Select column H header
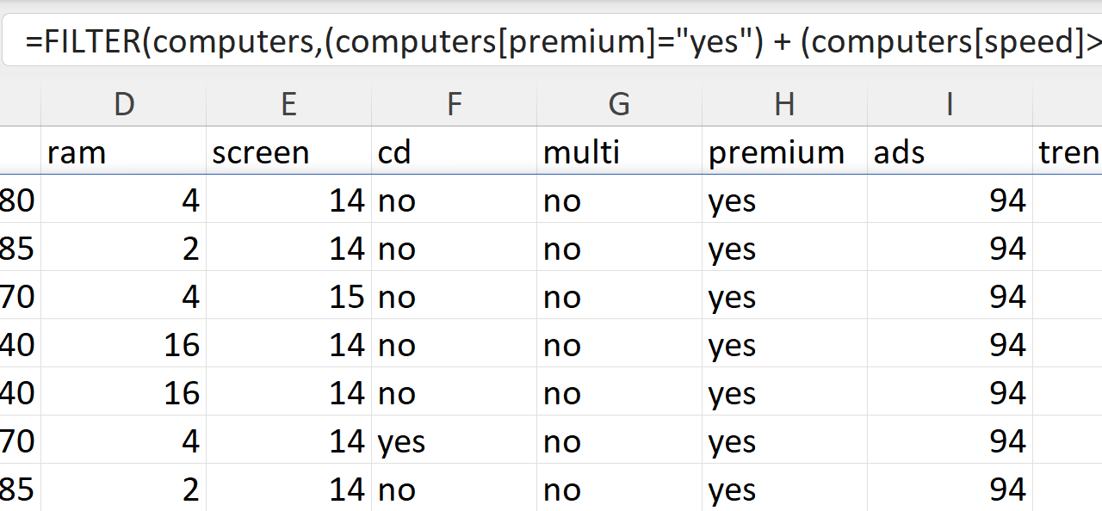1102x511 pixels. [784, 104]
